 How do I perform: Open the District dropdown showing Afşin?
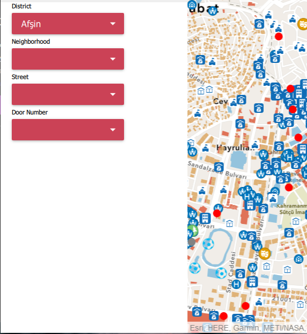coord(68,24)
